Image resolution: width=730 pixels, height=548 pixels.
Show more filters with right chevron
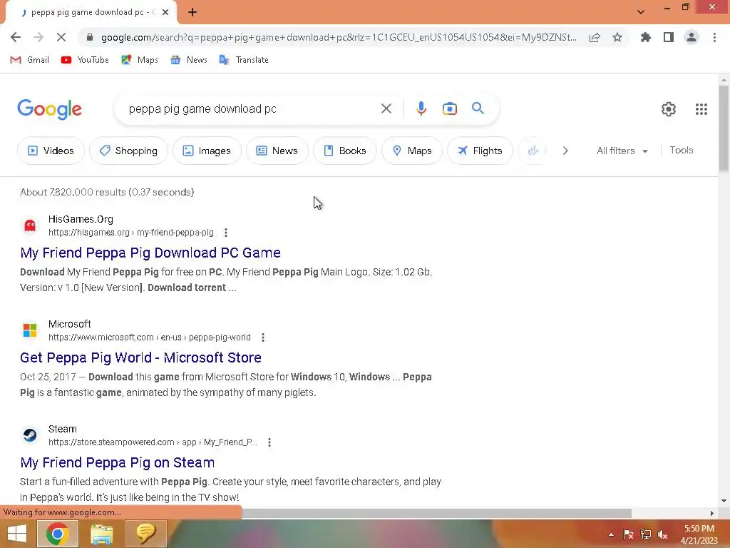coord(565,151)
